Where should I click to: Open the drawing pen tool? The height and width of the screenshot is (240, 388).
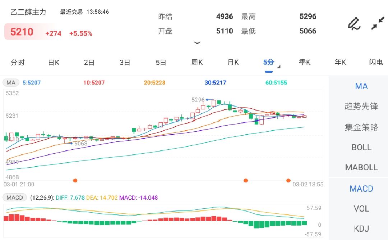[354, 24]
